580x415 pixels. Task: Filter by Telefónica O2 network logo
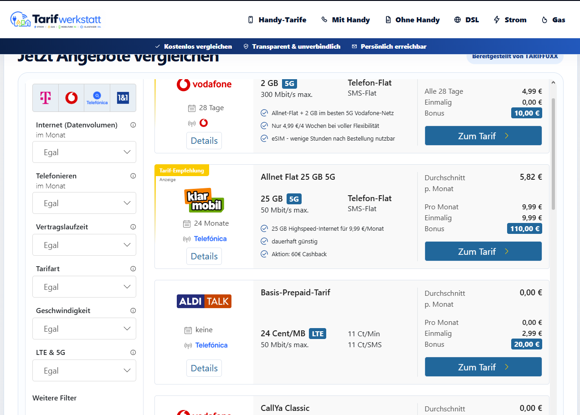[97, 97]
